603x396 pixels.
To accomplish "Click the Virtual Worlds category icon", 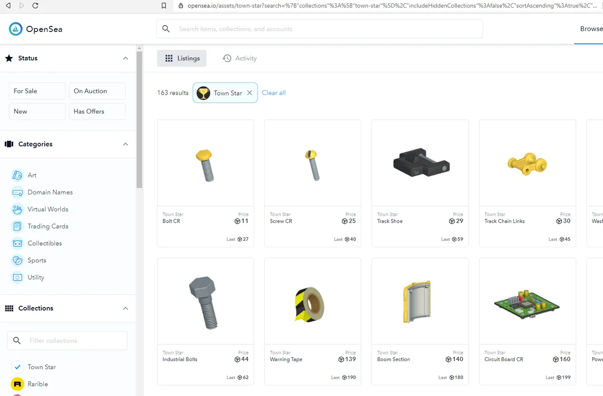I will pos(17,209).
